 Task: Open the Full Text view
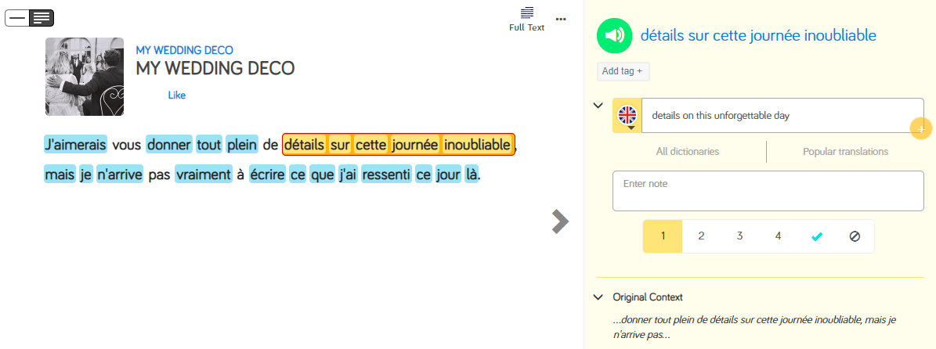point(526,19)
